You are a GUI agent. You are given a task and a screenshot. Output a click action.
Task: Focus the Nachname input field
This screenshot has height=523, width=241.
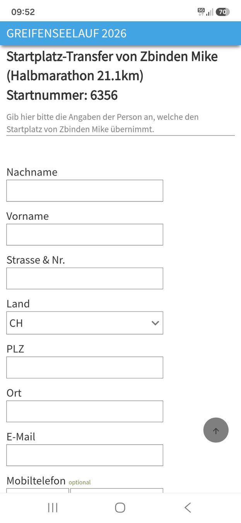(x=85, y=191)
